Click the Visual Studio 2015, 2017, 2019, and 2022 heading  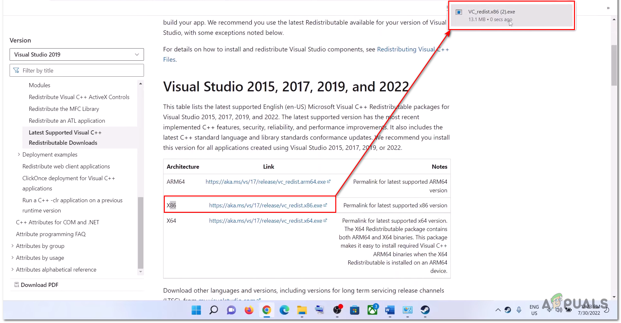(x=286, y=87)
